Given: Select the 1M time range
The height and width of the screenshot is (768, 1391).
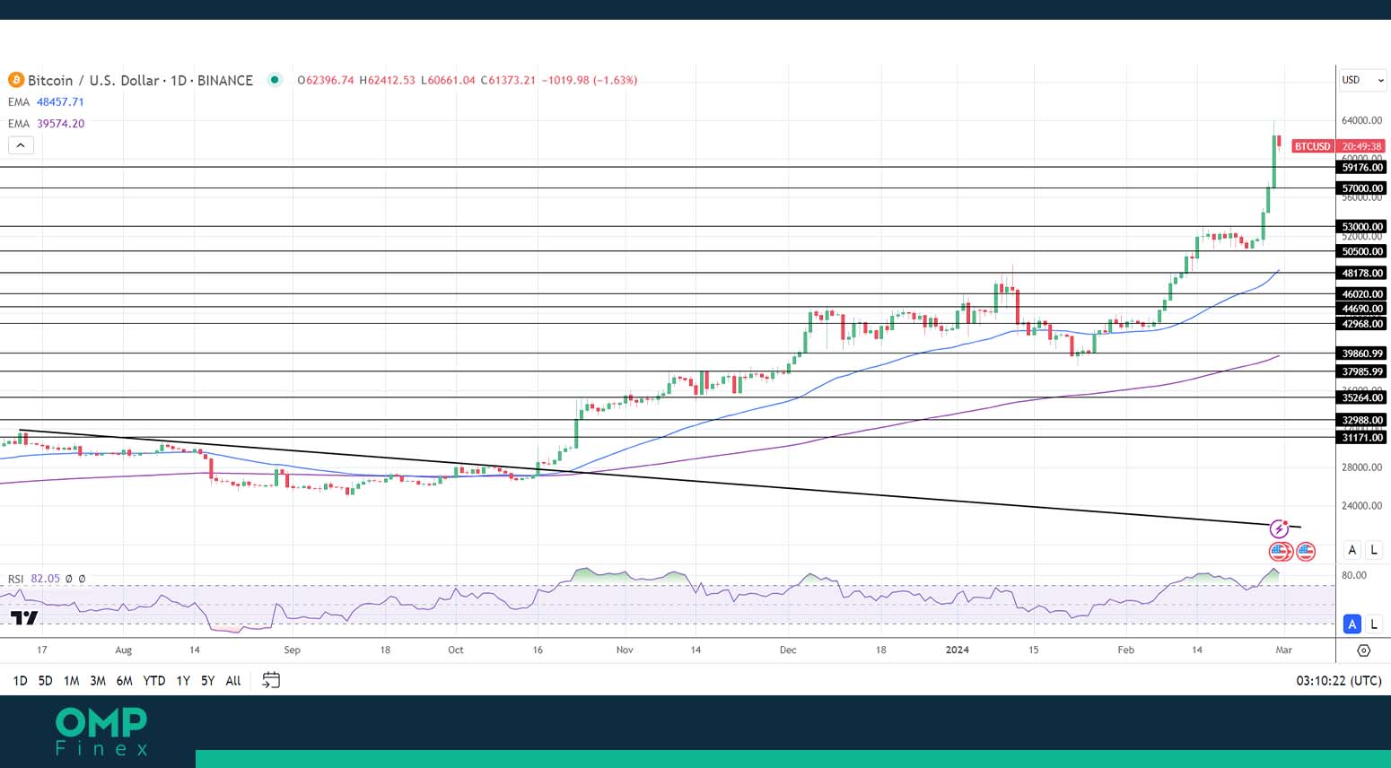Looking at the screenshot, I should coord(71,681).
